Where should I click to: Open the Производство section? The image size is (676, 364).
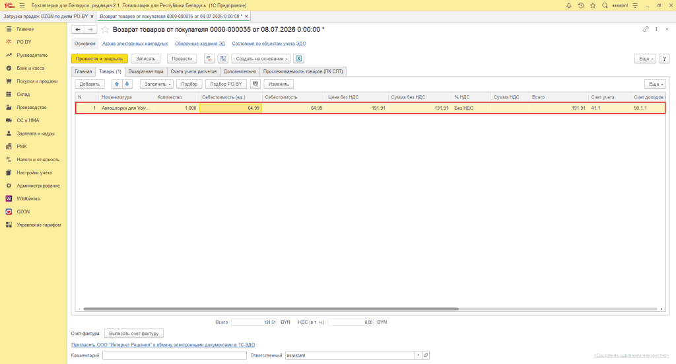pos(32,108)
